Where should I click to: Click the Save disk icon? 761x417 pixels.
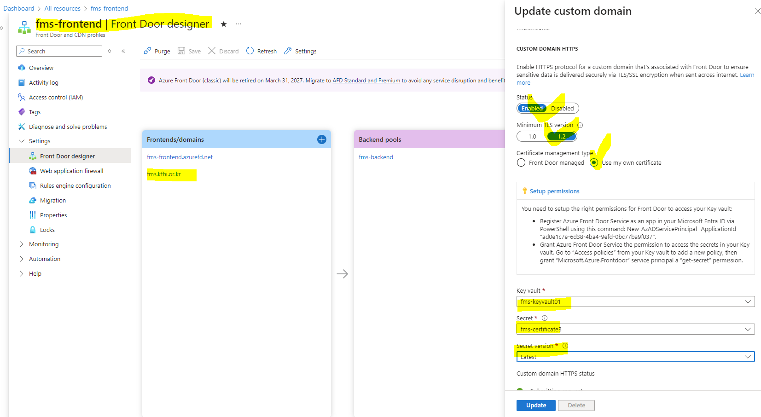pos(181,51)
